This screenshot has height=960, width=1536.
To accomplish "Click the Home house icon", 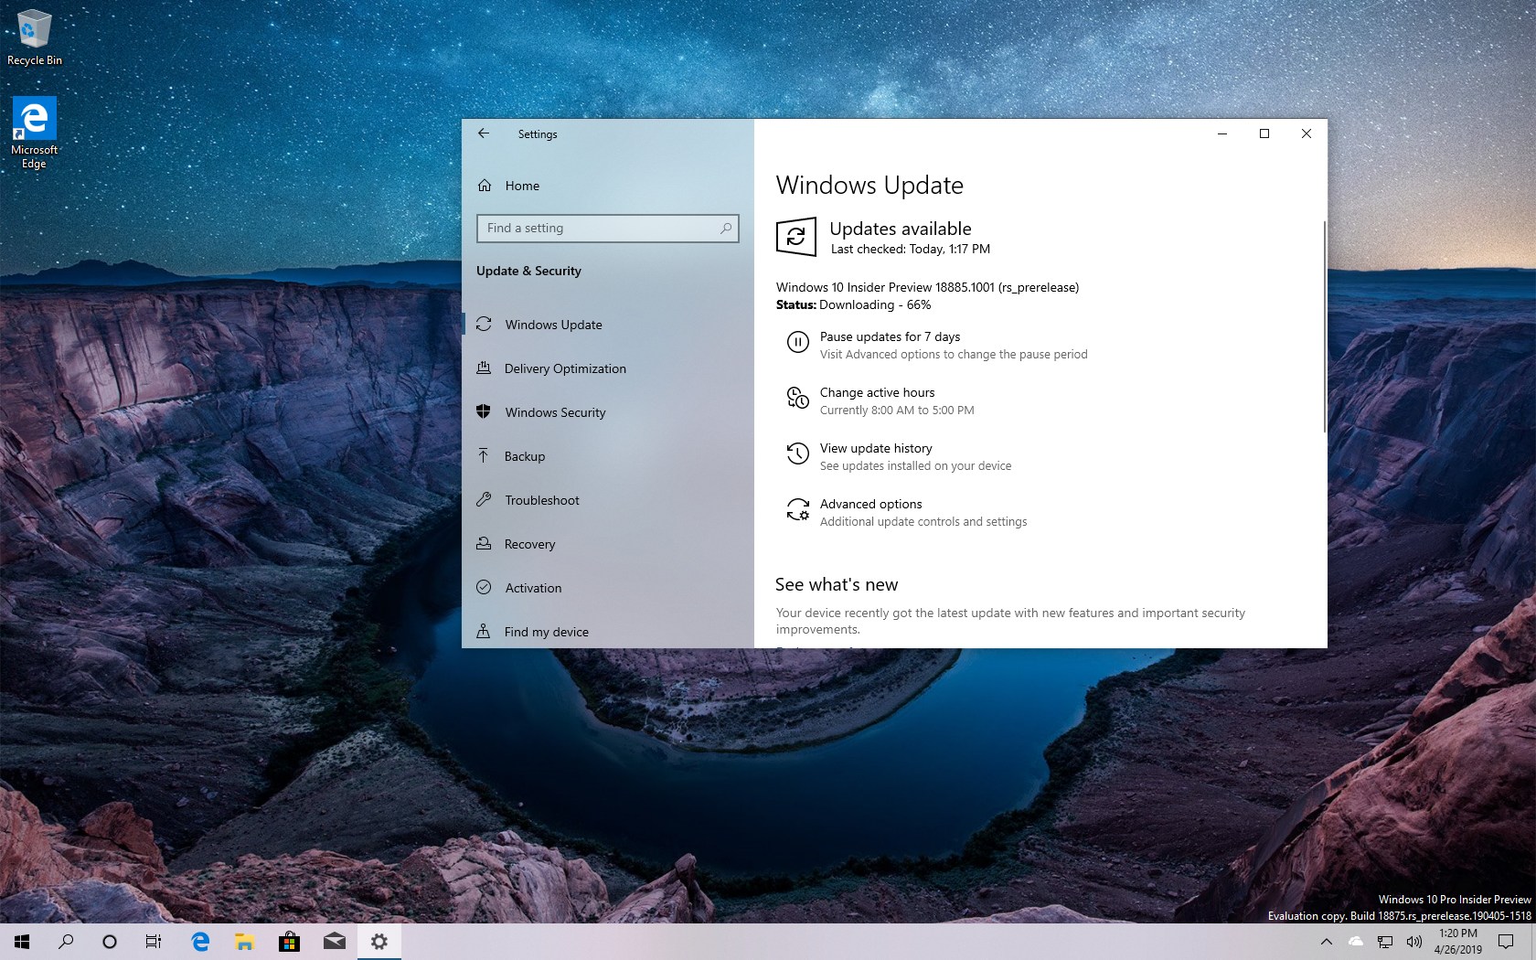I will click(485, 186).
